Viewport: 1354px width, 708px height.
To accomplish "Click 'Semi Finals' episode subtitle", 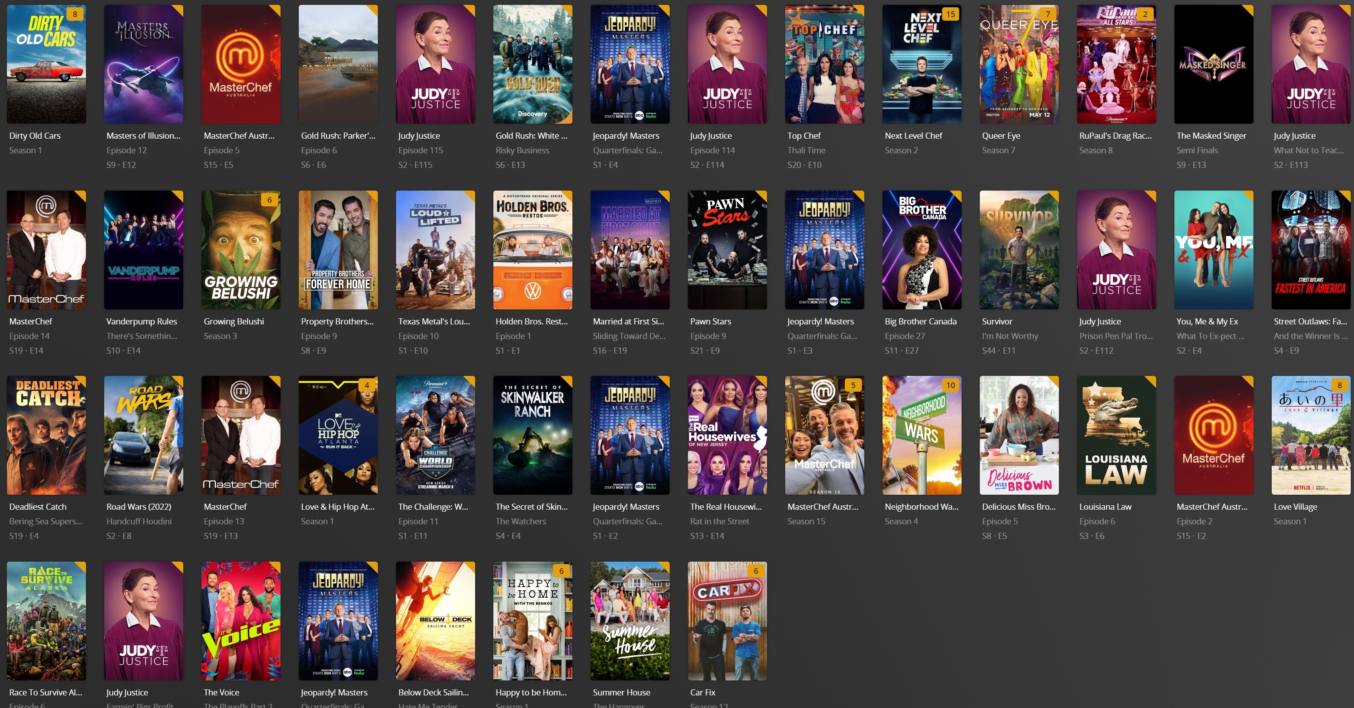I will tap(1197, 150).
